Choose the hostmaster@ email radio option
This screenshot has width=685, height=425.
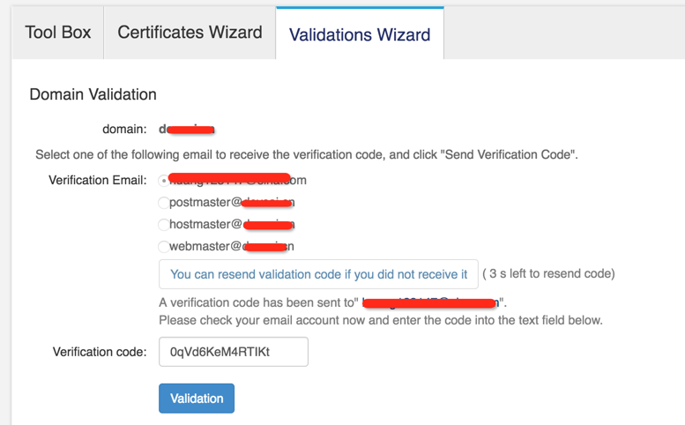pyautogui.click(x=164, y=224)
